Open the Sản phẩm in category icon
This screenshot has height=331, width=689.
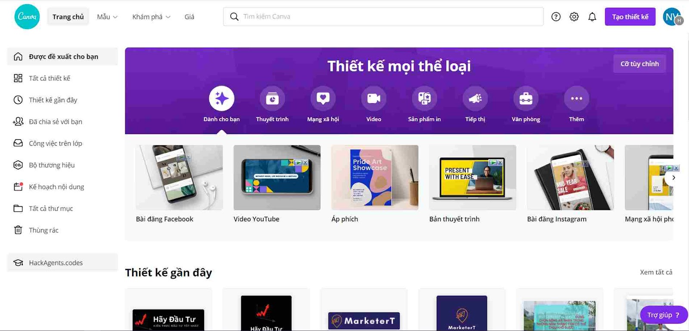pos(425,98)
